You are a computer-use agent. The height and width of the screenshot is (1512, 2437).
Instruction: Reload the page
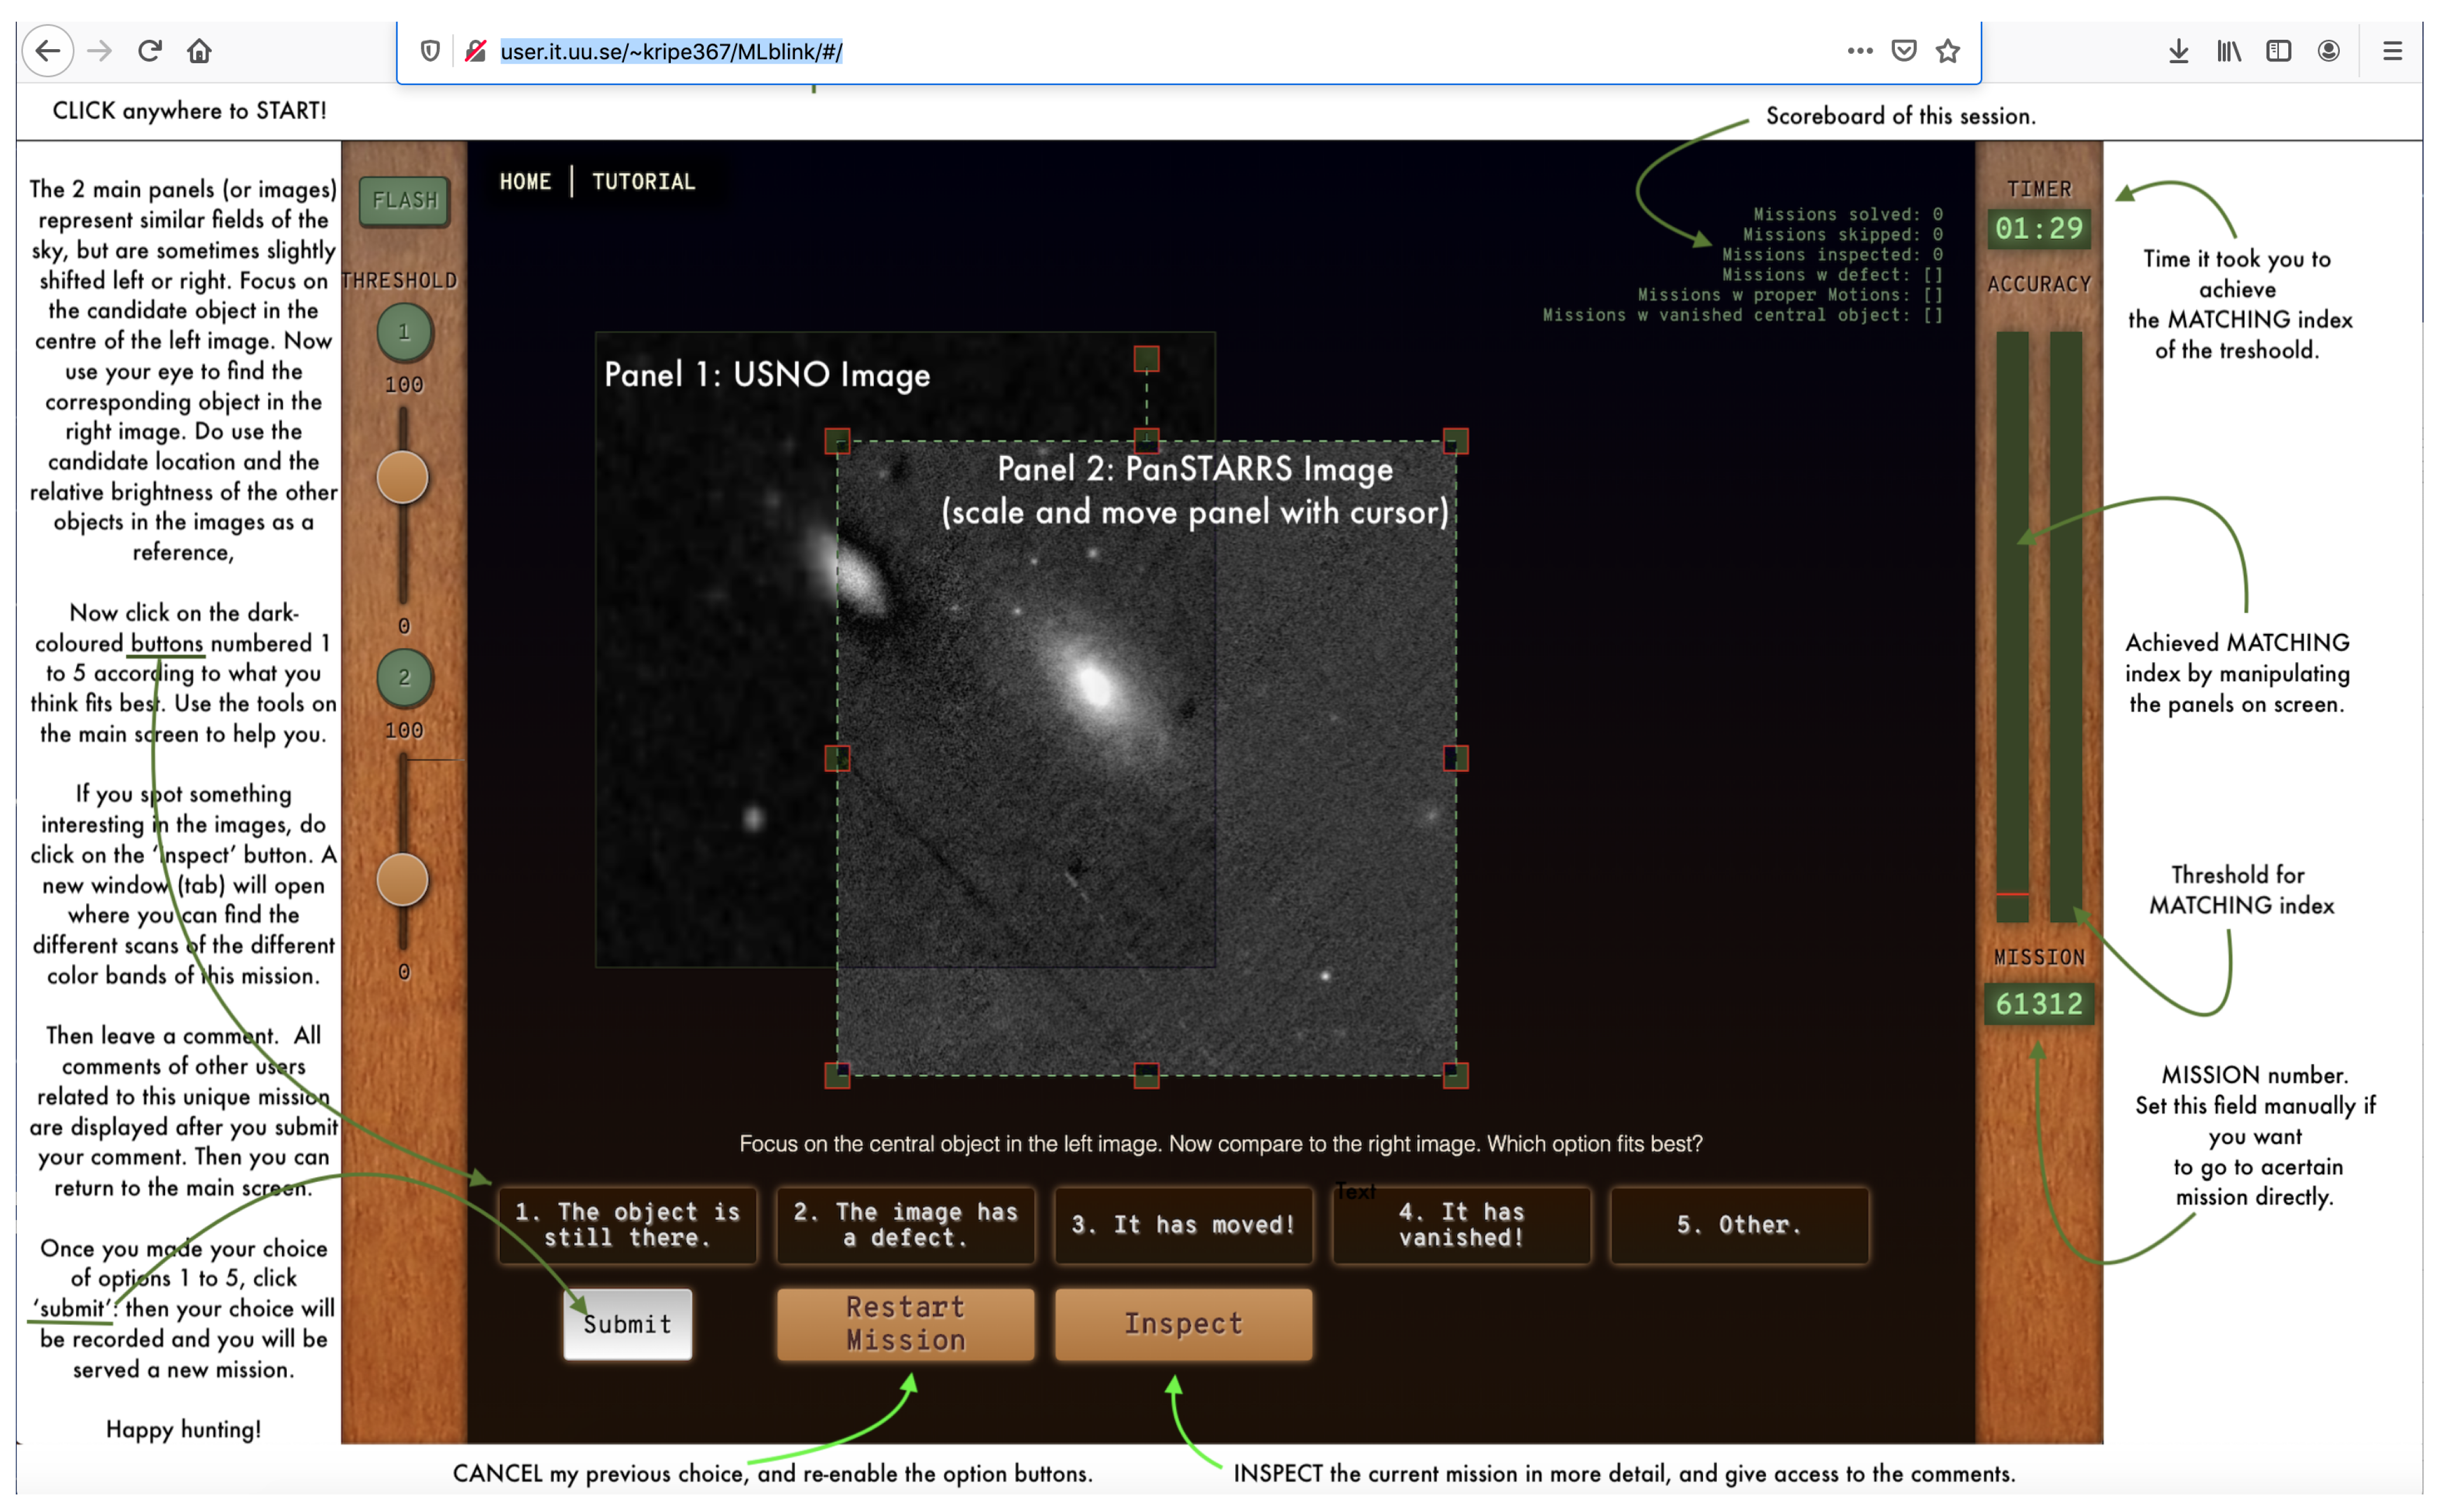(149, 50)
